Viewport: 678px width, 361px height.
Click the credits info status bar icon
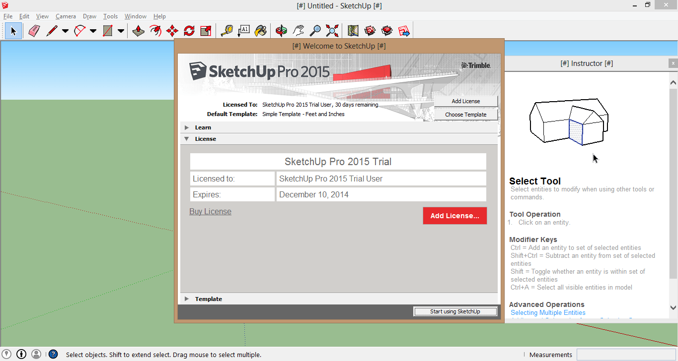[21, 354]
